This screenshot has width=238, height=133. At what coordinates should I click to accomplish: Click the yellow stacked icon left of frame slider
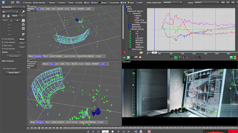[141, 52]
